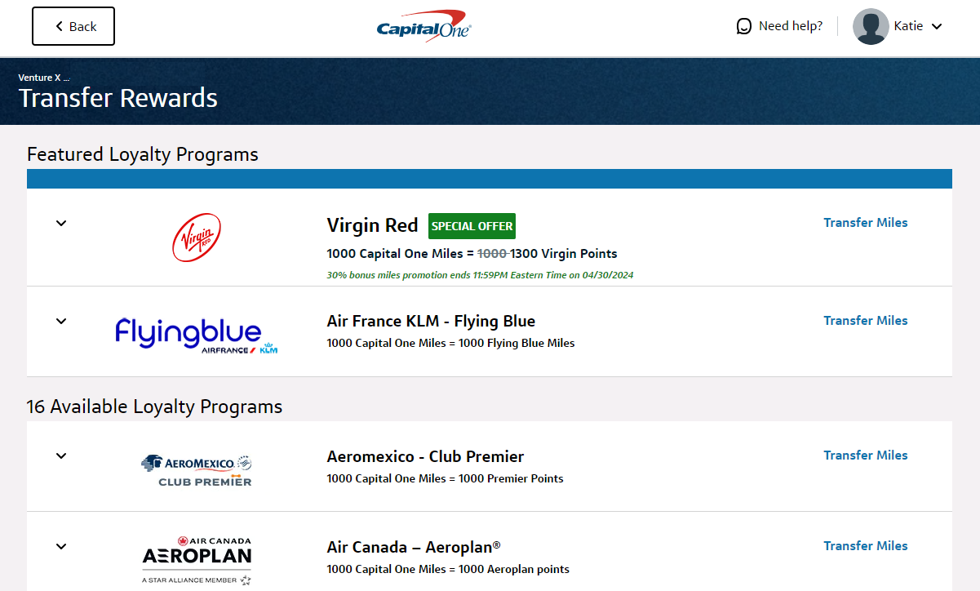Click the Capital One logo
980x591 pixels.
click(x=423, y=25)
